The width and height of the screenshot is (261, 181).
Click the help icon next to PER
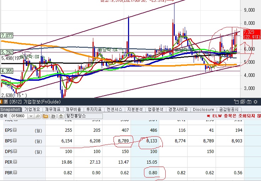(x=15, y=162)
